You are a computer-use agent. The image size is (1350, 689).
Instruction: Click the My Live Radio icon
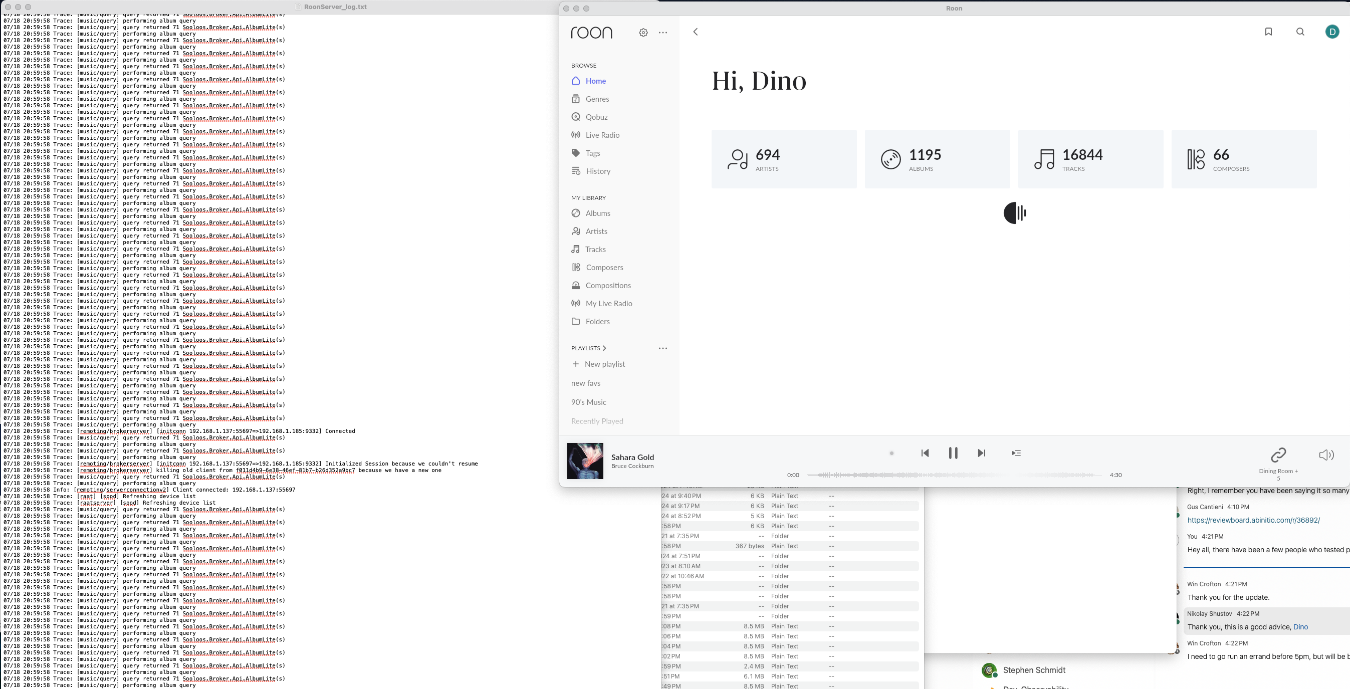point(576,303)
